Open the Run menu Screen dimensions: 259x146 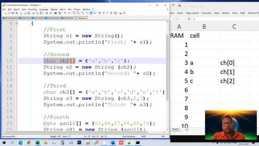point(70,9)
